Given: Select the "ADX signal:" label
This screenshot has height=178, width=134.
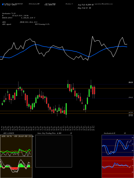Looking at the screenshot, I should tap(6, 24).
